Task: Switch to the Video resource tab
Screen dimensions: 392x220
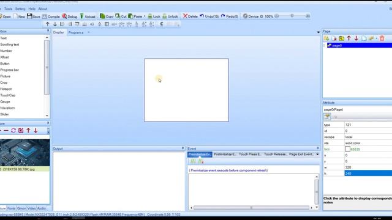Action: (31, 208)
